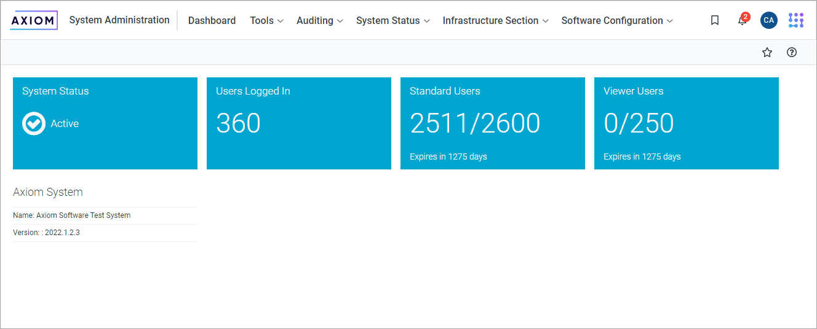The image size is (817, 329).
Task: Open the Infrastructure Section menu
Action: [495, 21]
